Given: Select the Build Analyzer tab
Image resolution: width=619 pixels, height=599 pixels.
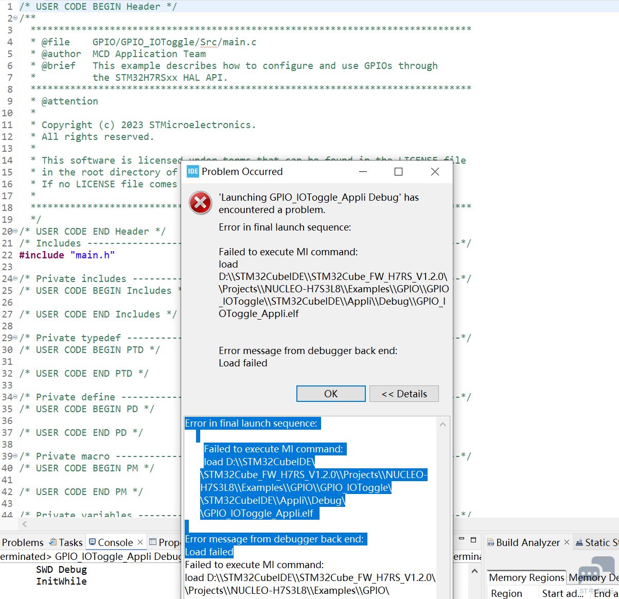Looking at the screenshot, I should 527,542.
